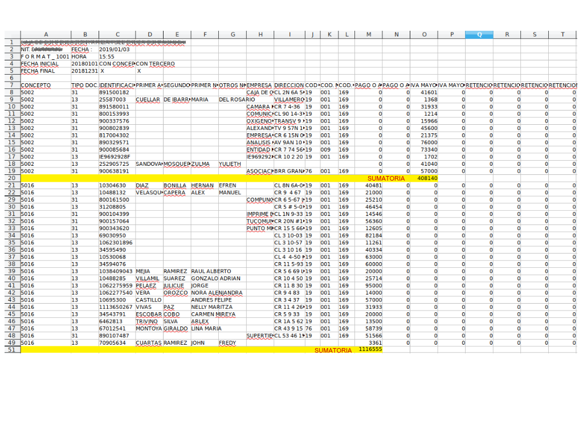Click the cell with sum 1116555
Viewport: 583px width, 437px height.
(x=369, y=350)
